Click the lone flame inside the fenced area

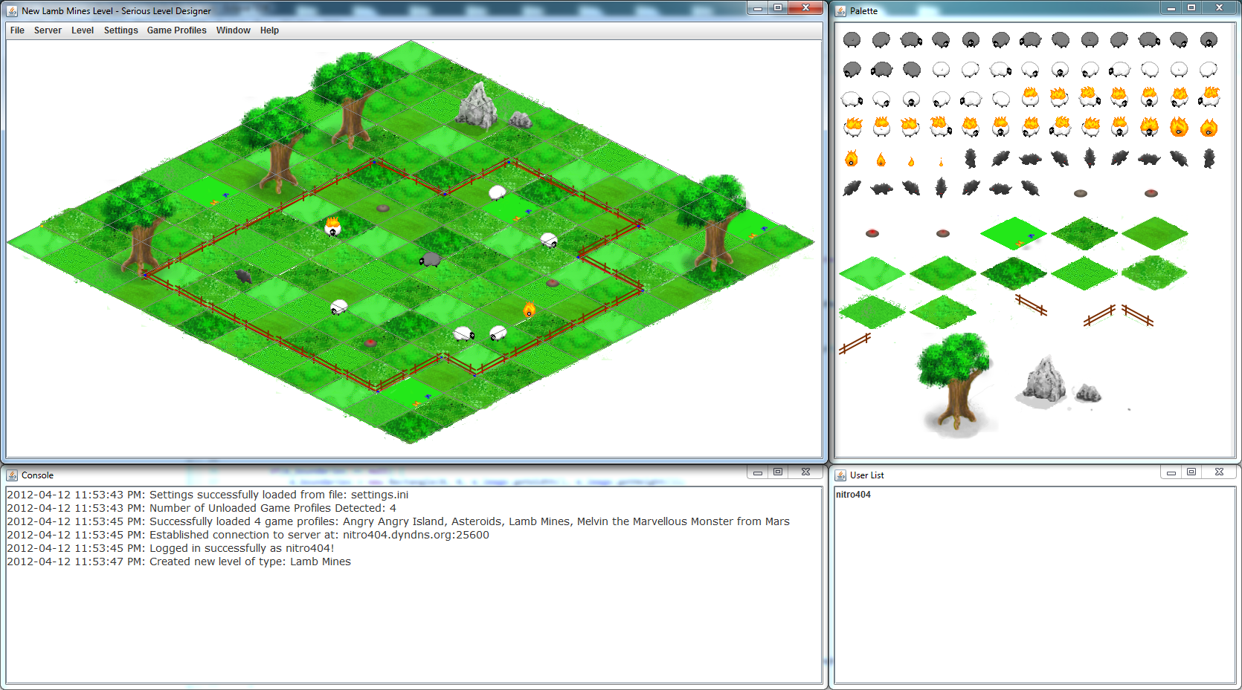(x=529, y=310)
